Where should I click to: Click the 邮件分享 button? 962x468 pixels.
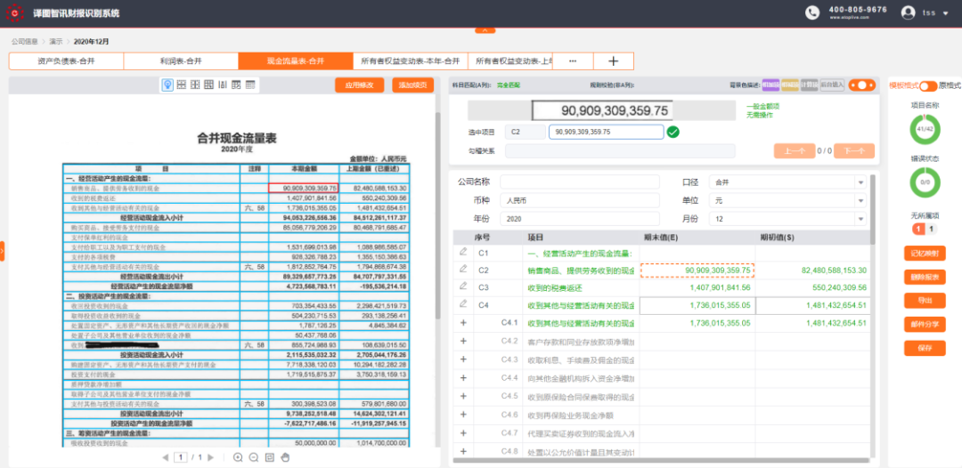925,324
